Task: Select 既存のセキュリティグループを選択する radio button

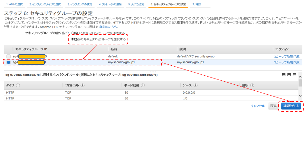Action: [72, 39]
